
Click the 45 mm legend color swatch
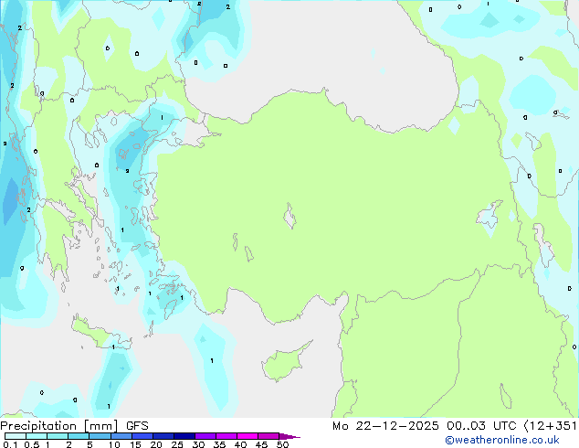click(268, 436)
